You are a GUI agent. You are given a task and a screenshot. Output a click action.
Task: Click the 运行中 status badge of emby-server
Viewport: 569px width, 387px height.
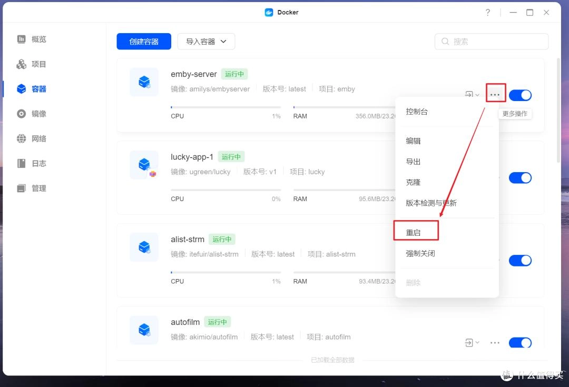click(234, 74)
